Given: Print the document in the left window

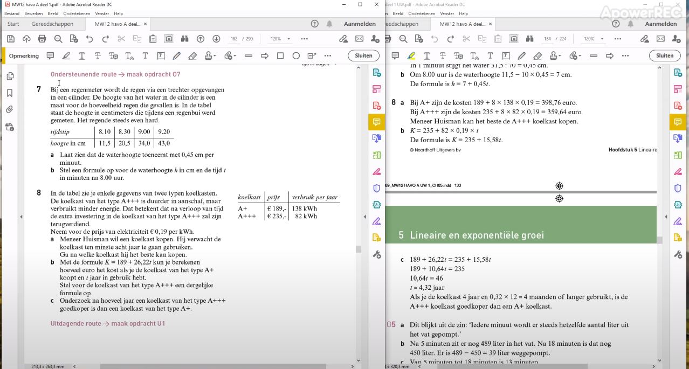Looking at the screenshot, I should [42, 39].
